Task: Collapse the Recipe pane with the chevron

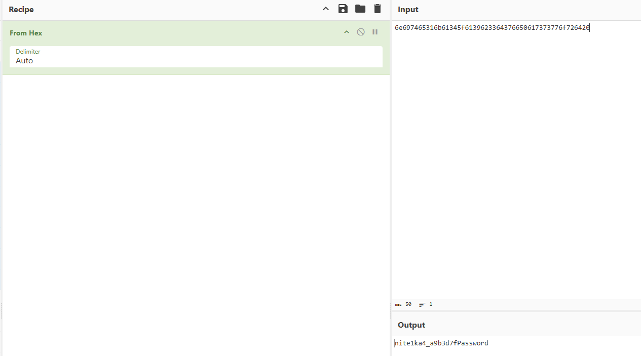Action: point(326,9)
